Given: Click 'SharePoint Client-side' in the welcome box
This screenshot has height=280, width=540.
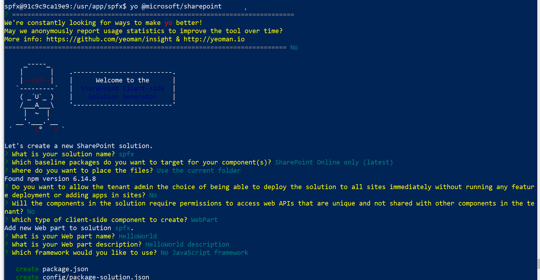Looking at the screenshot, I should click(x=122, y=89).
